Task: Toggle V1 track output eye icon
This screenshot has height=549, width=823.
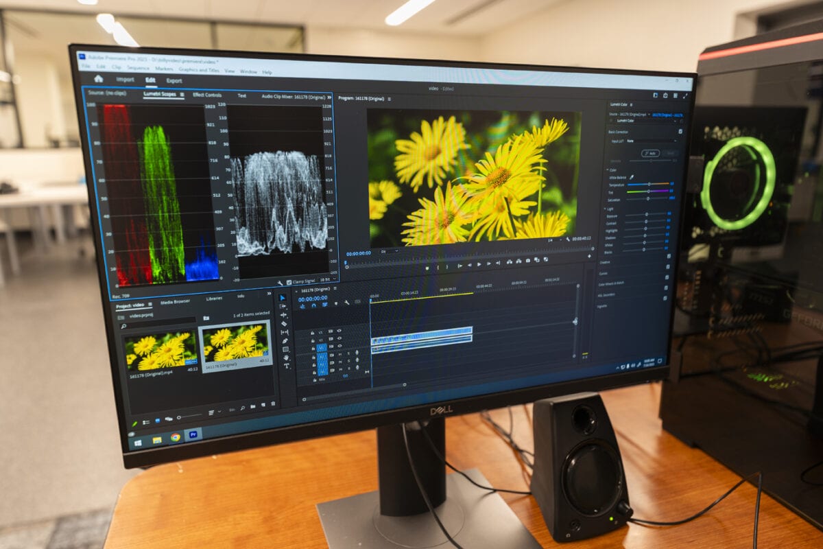Action: tap(339, 346)
